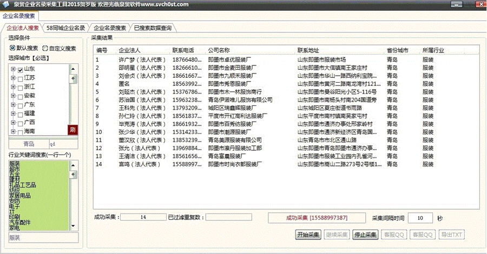Expand the 安徽 tree node
This screenshot has height=254, width=487.
coord(13,96)
